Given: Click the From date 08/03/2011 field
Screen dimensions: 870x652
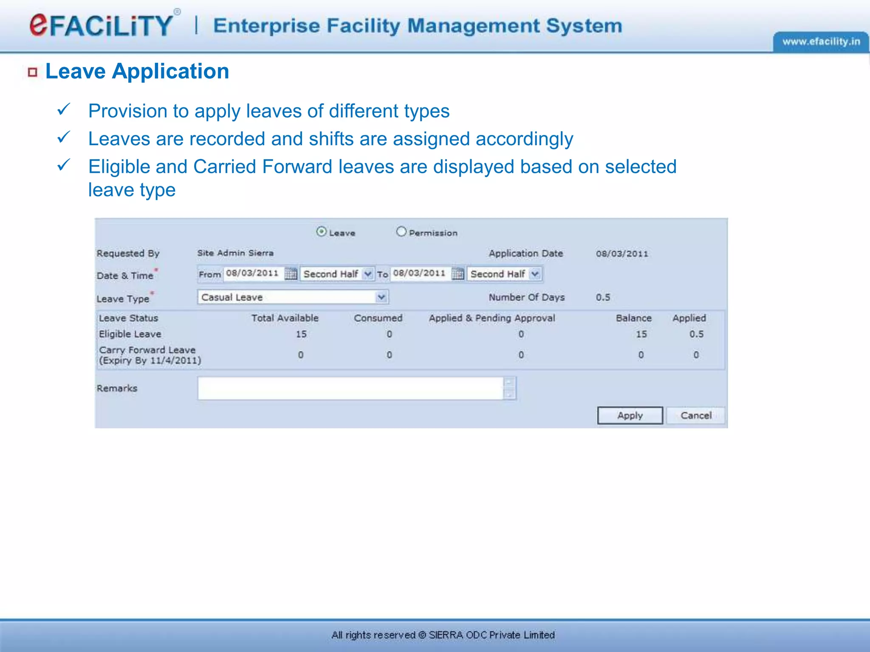Looking at the screenshot, I should 253,273.
